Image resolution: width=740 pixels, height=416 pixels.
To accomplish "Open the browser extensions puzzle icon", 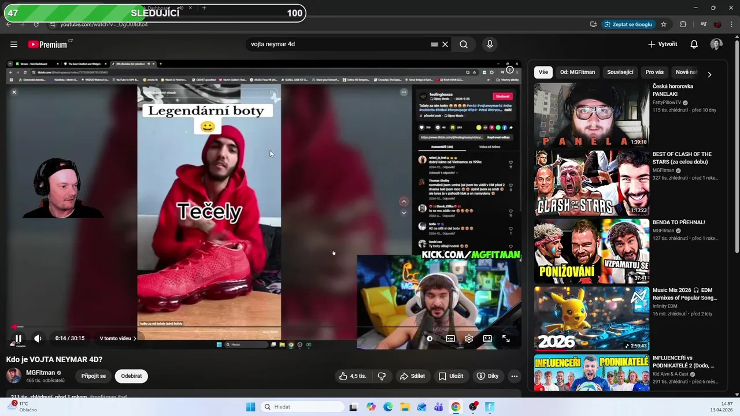I will 683,24.
